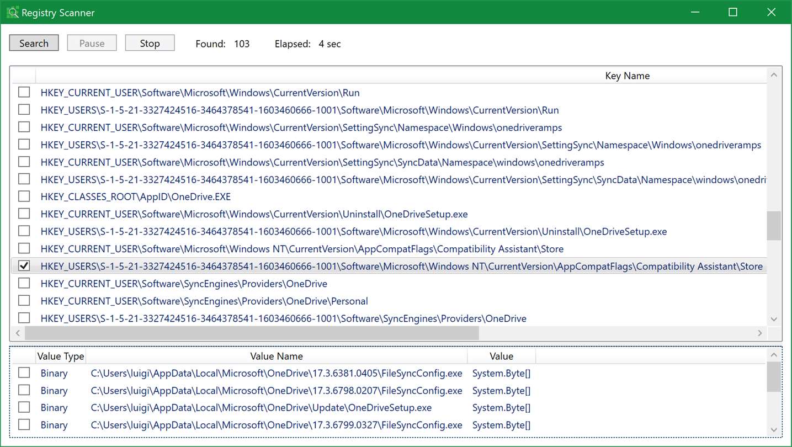Sort by the Value Type column header
This screenshot has height=447, width=792.
point(61,356)
